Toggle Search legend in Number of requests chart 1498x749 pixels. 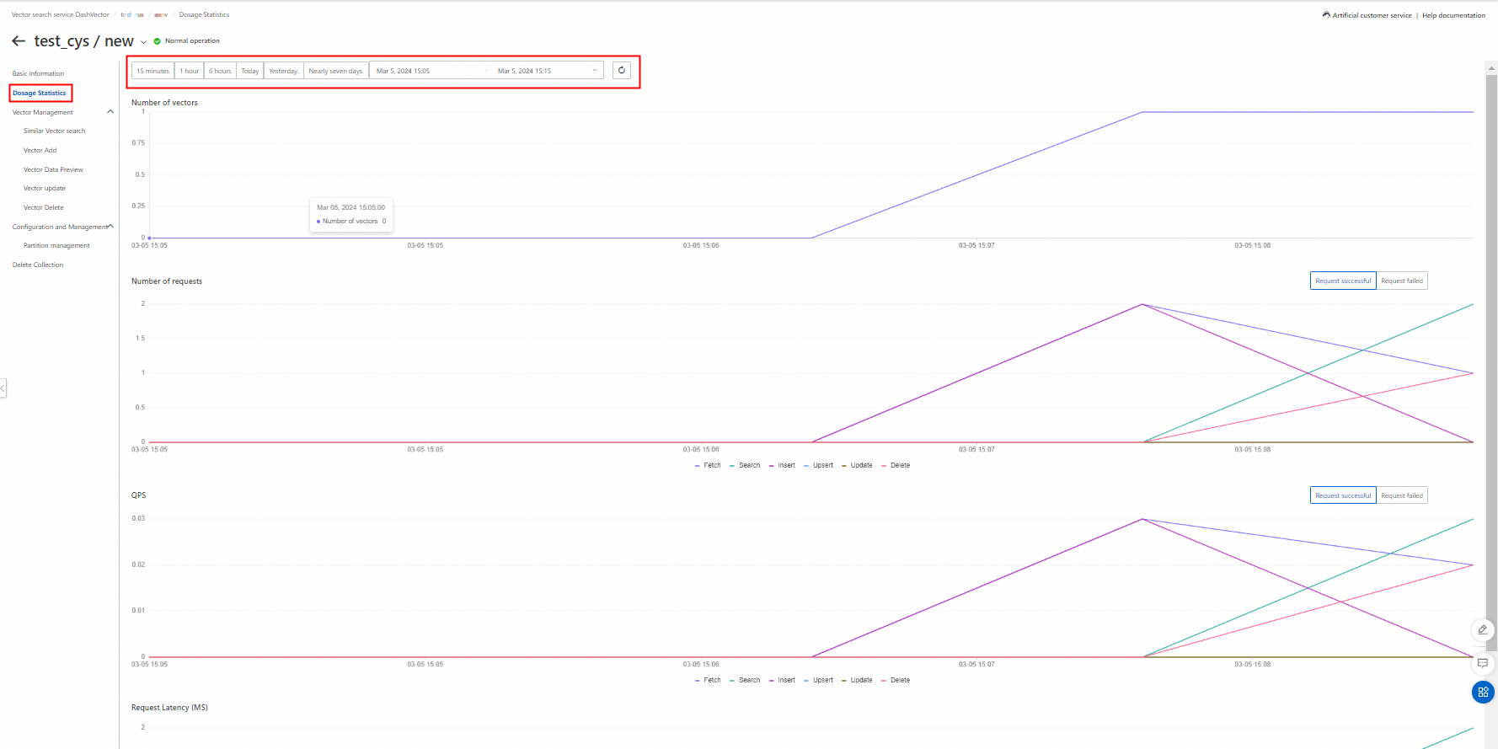745,465
